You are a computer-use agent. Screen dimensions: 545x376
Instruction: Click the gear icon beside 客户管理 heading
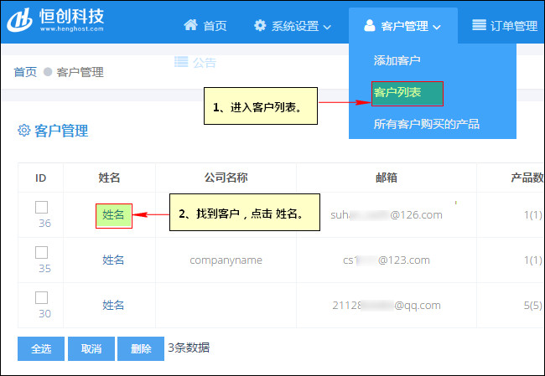[24, 131]
